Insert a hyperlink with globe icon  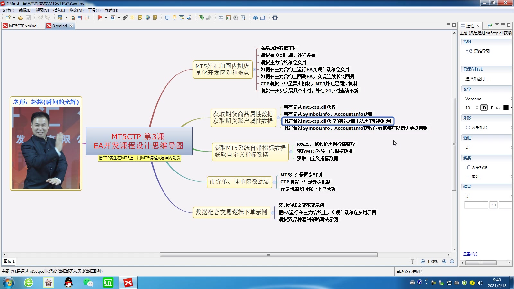[147, 18]
